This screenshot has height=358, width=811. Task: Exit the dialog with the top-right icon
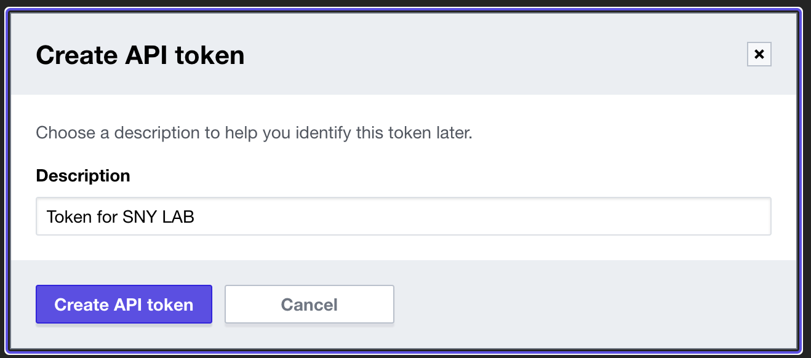(759, 54)
